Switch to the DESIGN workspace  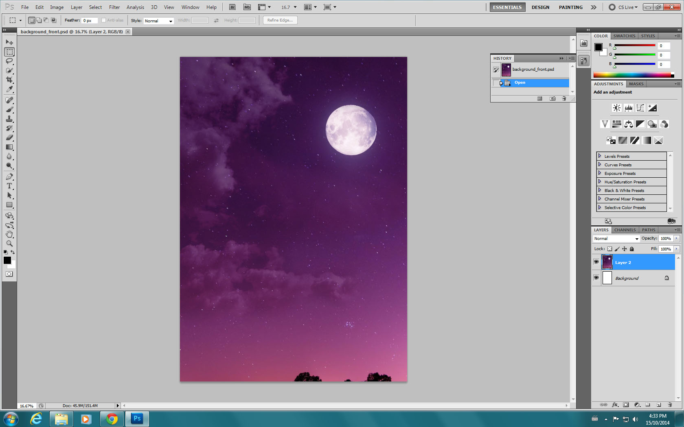(x=540, y=7)
